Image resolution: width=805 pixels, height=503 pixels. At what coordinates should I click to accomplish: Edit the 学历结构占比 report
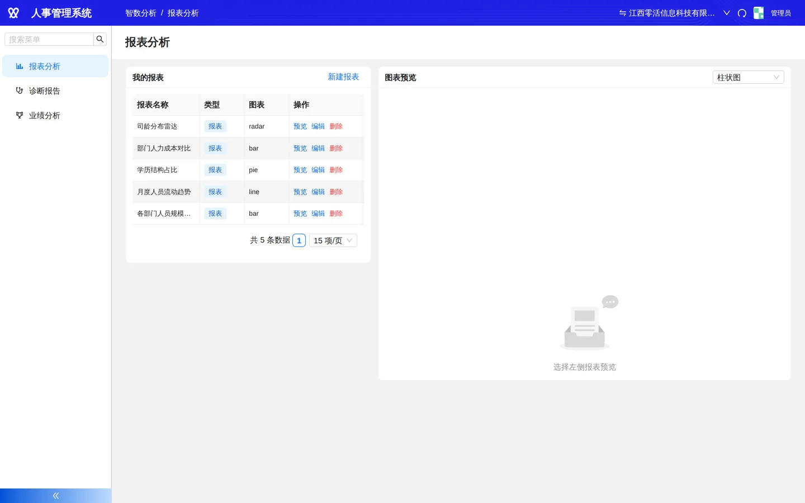[x=318, y=170]
